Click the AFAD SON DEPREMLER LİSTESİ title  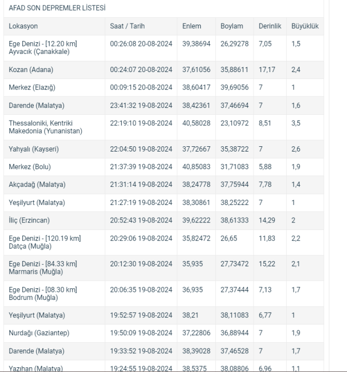57,8
